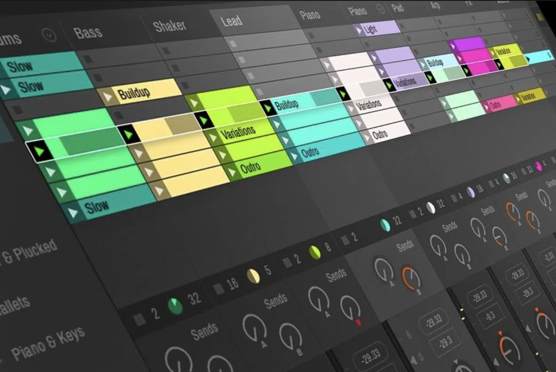
Task: Collapse the Piano group with circled chevron
Action: (x=381, y=8)
